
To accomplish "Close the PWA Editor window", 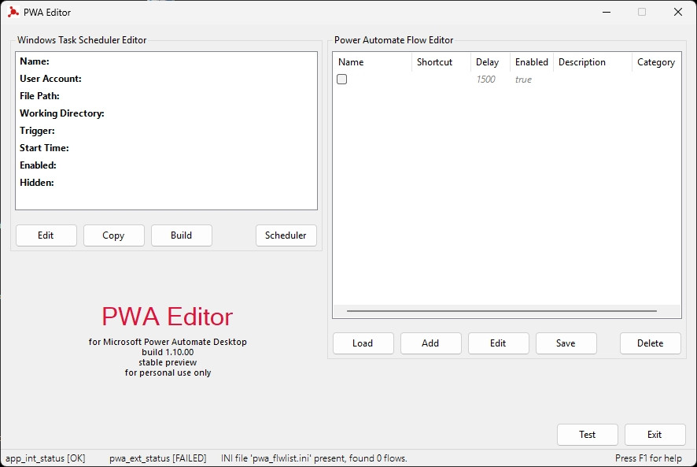I will pos(678,12).
